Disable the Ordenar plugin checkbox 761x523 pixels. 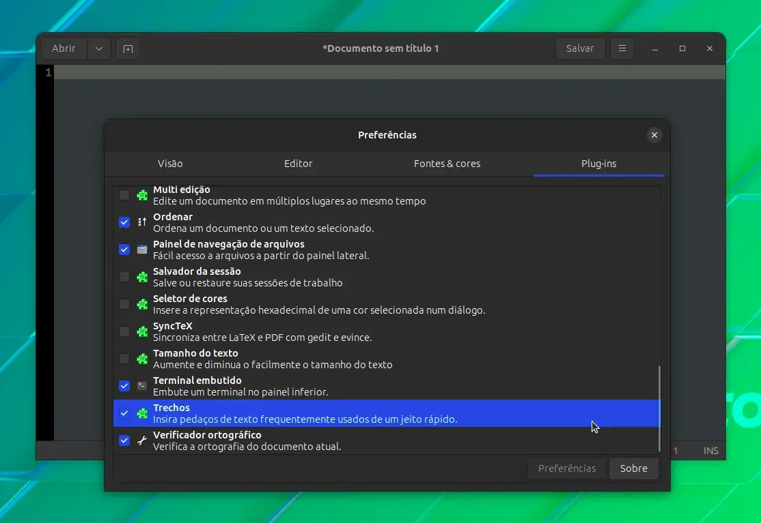124,222
